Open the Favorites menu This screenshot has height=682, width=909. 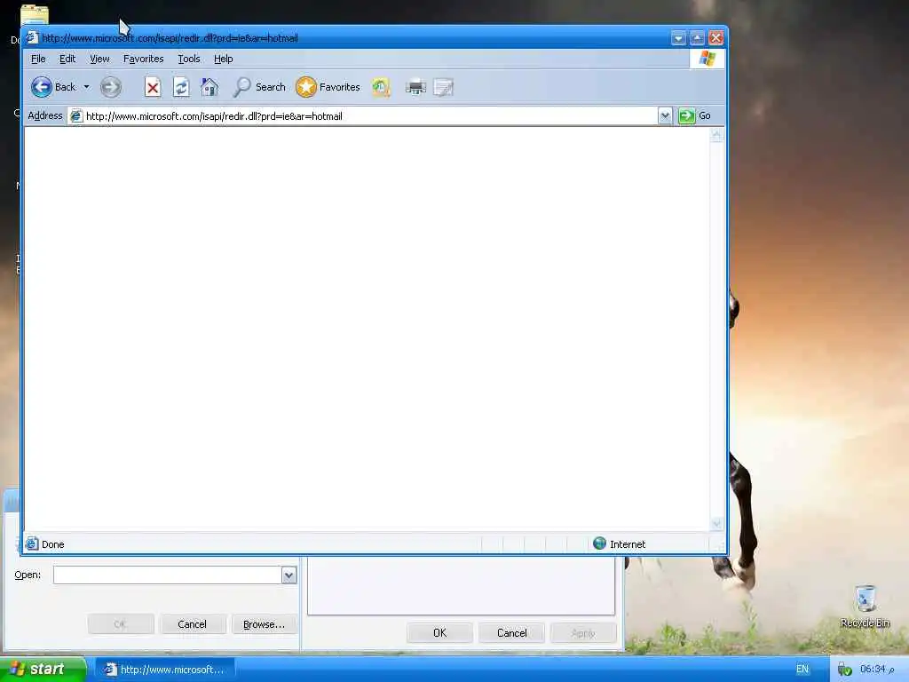click(143, 59)
